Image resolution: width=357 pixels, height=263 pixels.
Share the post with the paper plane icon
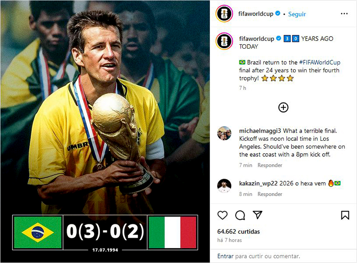click(257, 215)
